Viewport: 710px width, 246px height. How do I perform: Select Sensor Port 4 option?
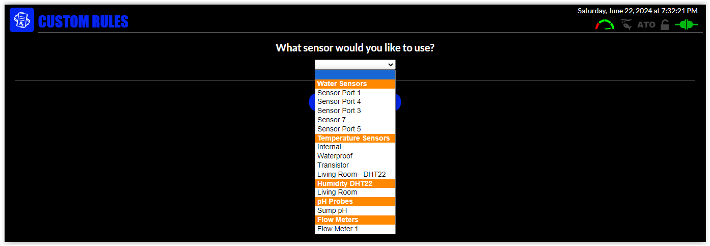click(x=339, y=101)
